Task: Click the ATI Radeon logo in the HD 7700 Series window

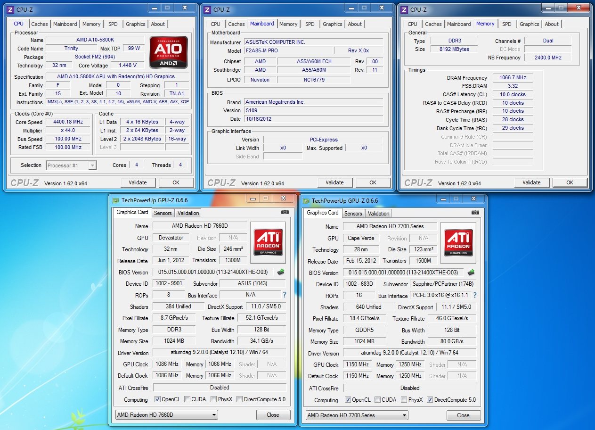Action: [458, 243]
